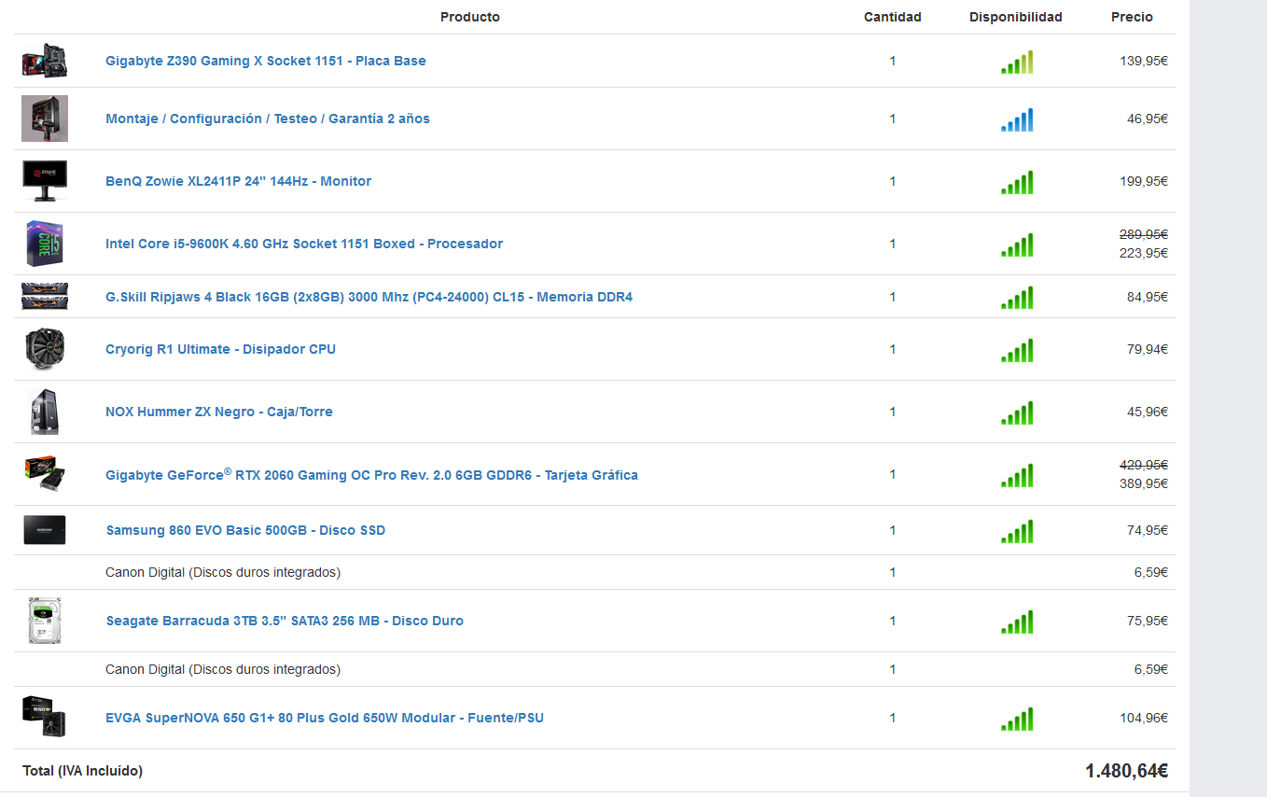Click the struck-through 289,95€ price
Image resolution: width=1267 pixels, height=797 pixels.
tap(1144, 234)
